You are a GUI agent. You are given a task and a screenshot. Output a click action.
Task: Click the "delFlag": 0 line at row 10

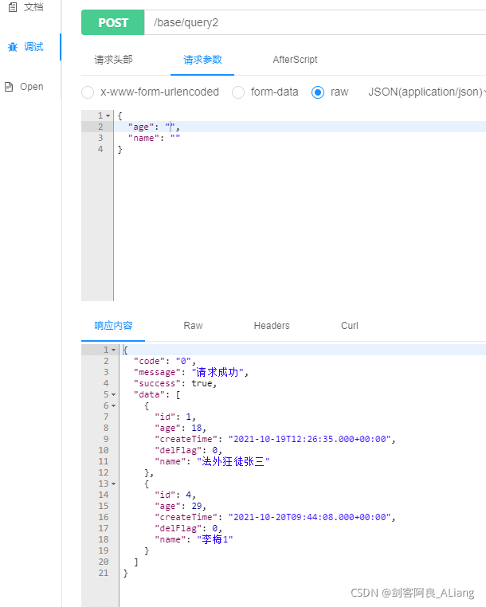(188, 450)
